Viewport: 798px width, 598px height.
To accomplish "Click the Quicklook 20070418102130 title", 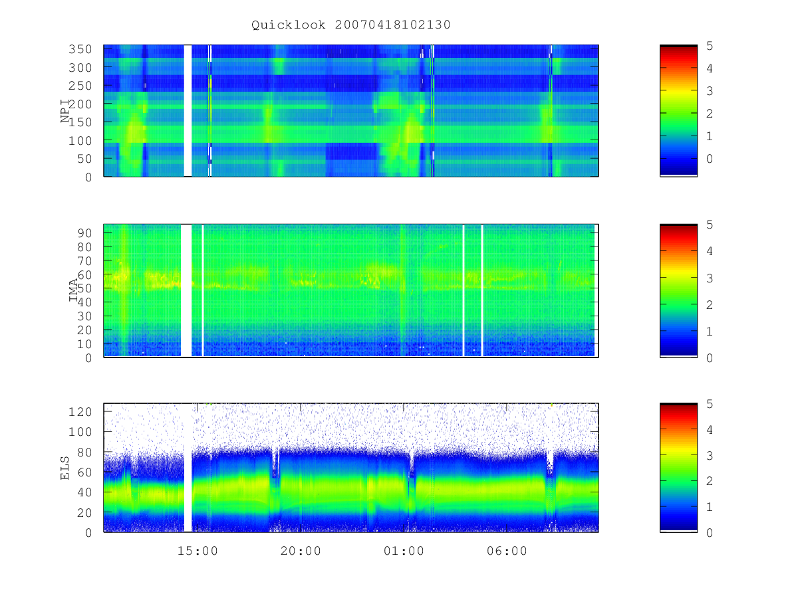I will tap(351, 25).
